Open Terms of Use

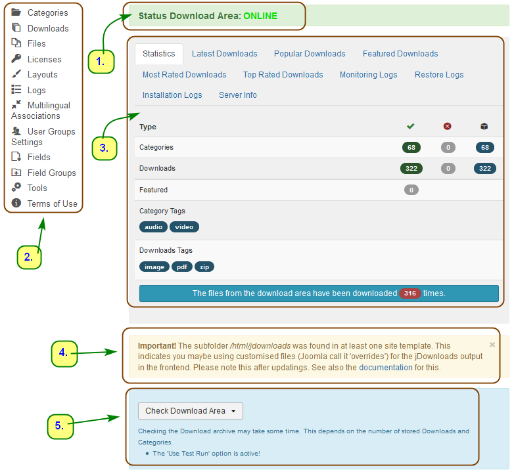tap(53, 204)
